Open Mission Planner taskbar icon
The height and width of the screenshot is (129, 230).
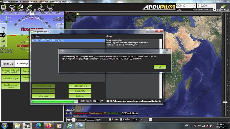click(x=27, y=126)
